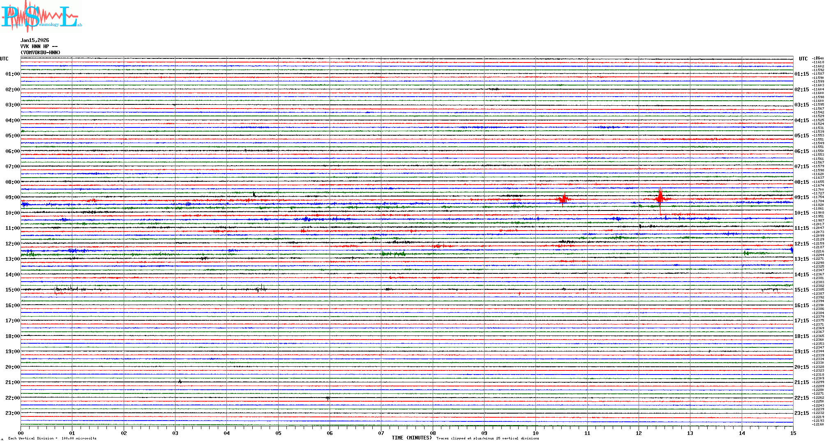Click the 09:00 UTC label on left axis
Viewport: 826px width, 444px height.
point(12,197)
